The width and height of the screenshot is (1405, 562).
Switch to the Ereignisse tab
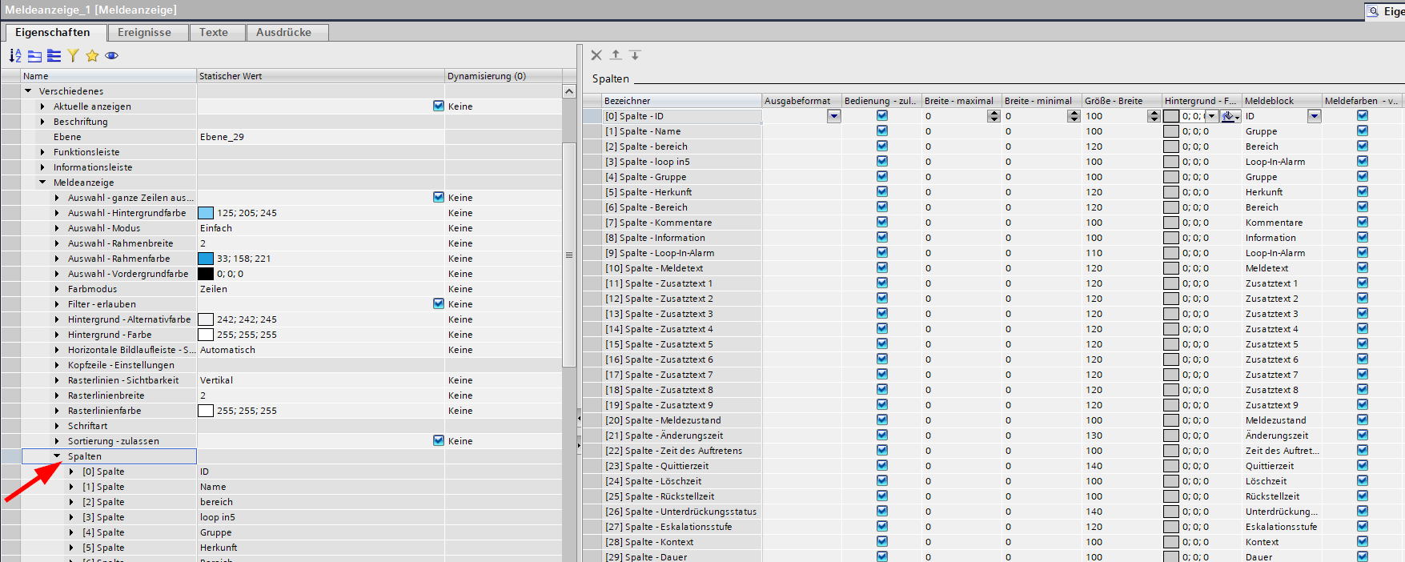(144, 32)
